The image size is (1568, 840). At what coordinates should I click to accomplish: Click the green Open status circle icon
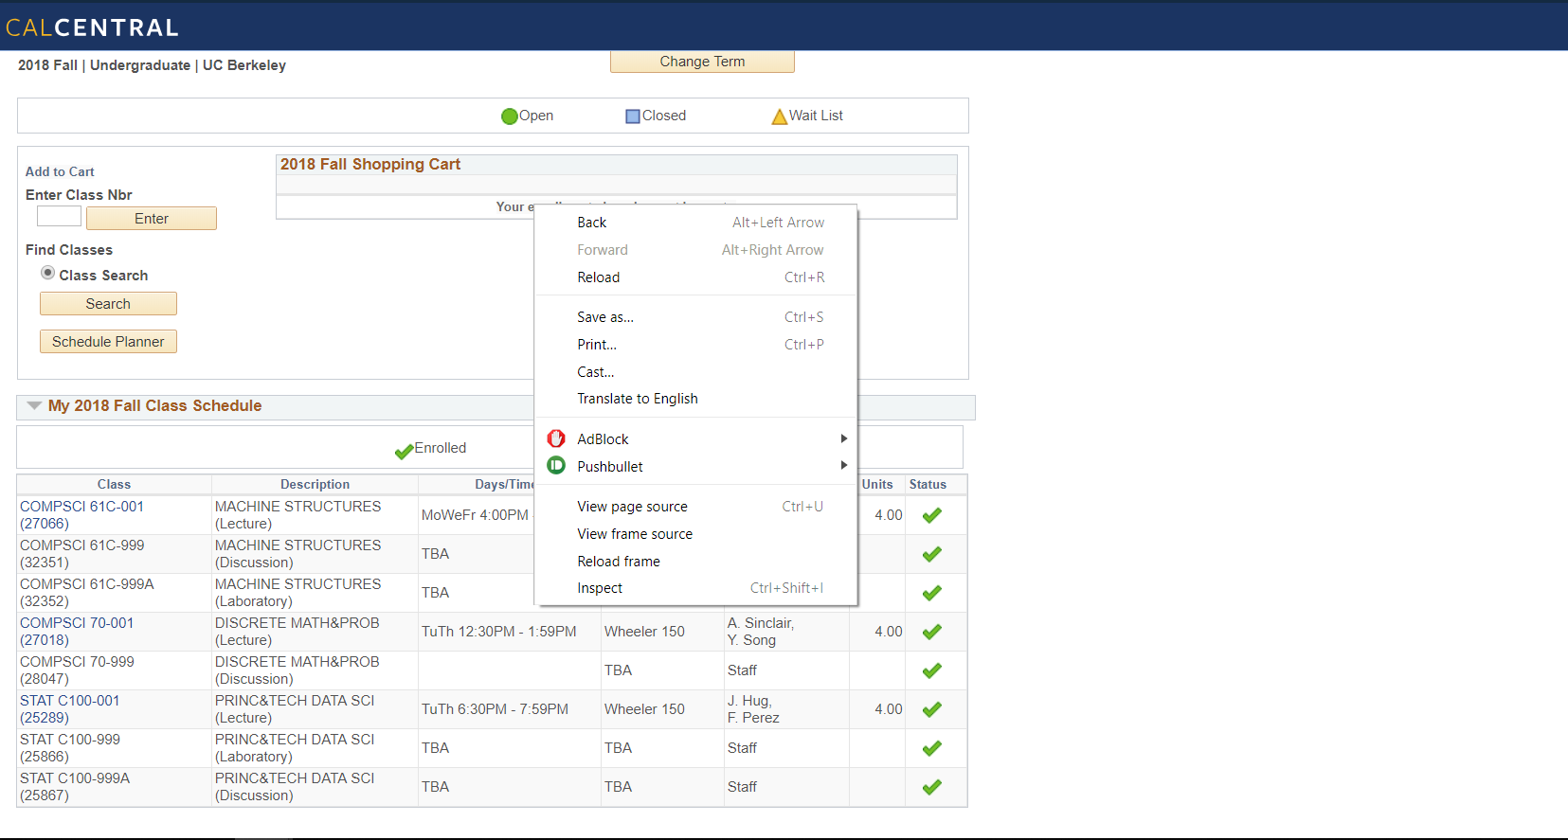510,116
